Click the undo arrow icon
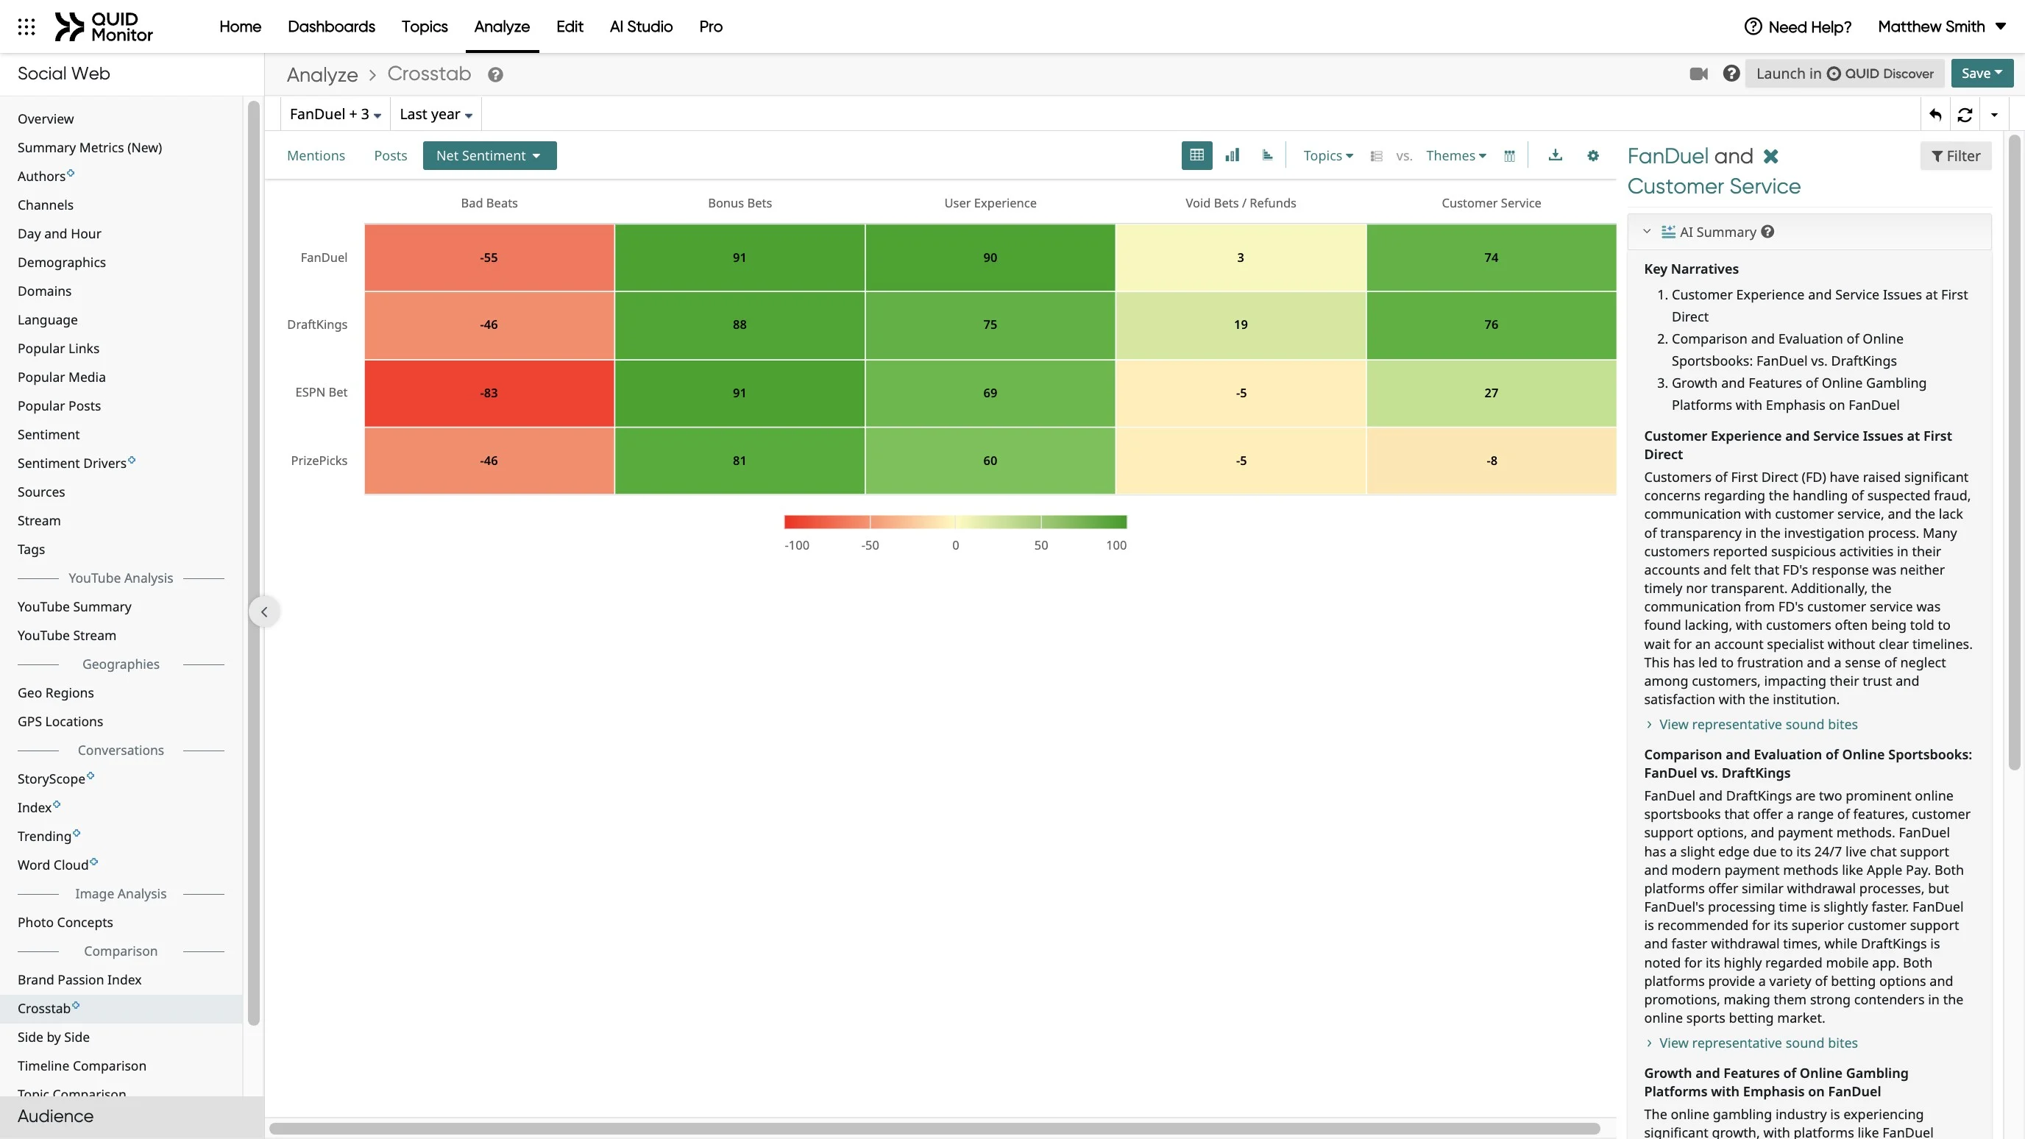This screenshot has width=2025, height=1139. 1935,115
